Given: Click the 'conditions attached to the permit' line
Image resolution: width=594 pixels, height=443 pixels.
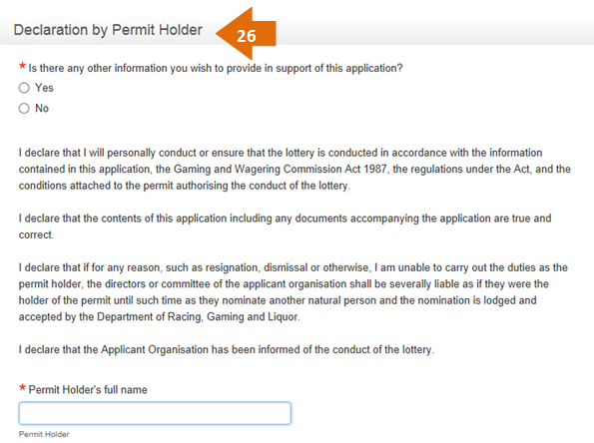Looking at the screenshot, I should coord(185,186).
